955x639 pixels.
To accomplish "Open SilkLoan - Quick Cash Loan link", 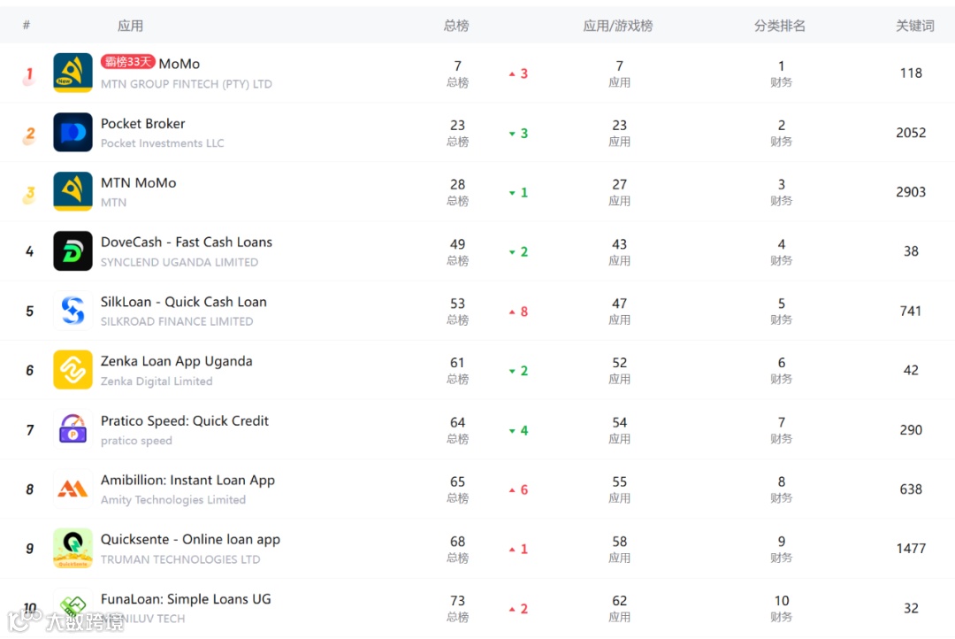I will [x=183, y=302].
